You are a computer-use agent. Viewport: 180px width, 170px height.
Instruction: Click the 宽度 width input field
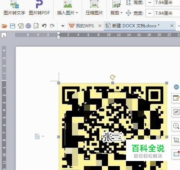167,13
